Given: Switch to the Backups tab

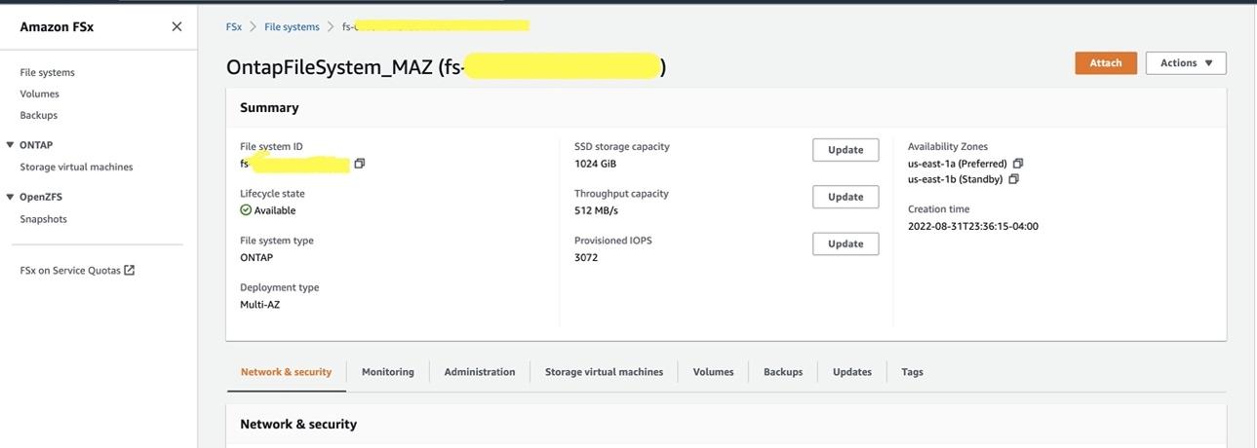Looking at the screenshot, I should 783,372.
